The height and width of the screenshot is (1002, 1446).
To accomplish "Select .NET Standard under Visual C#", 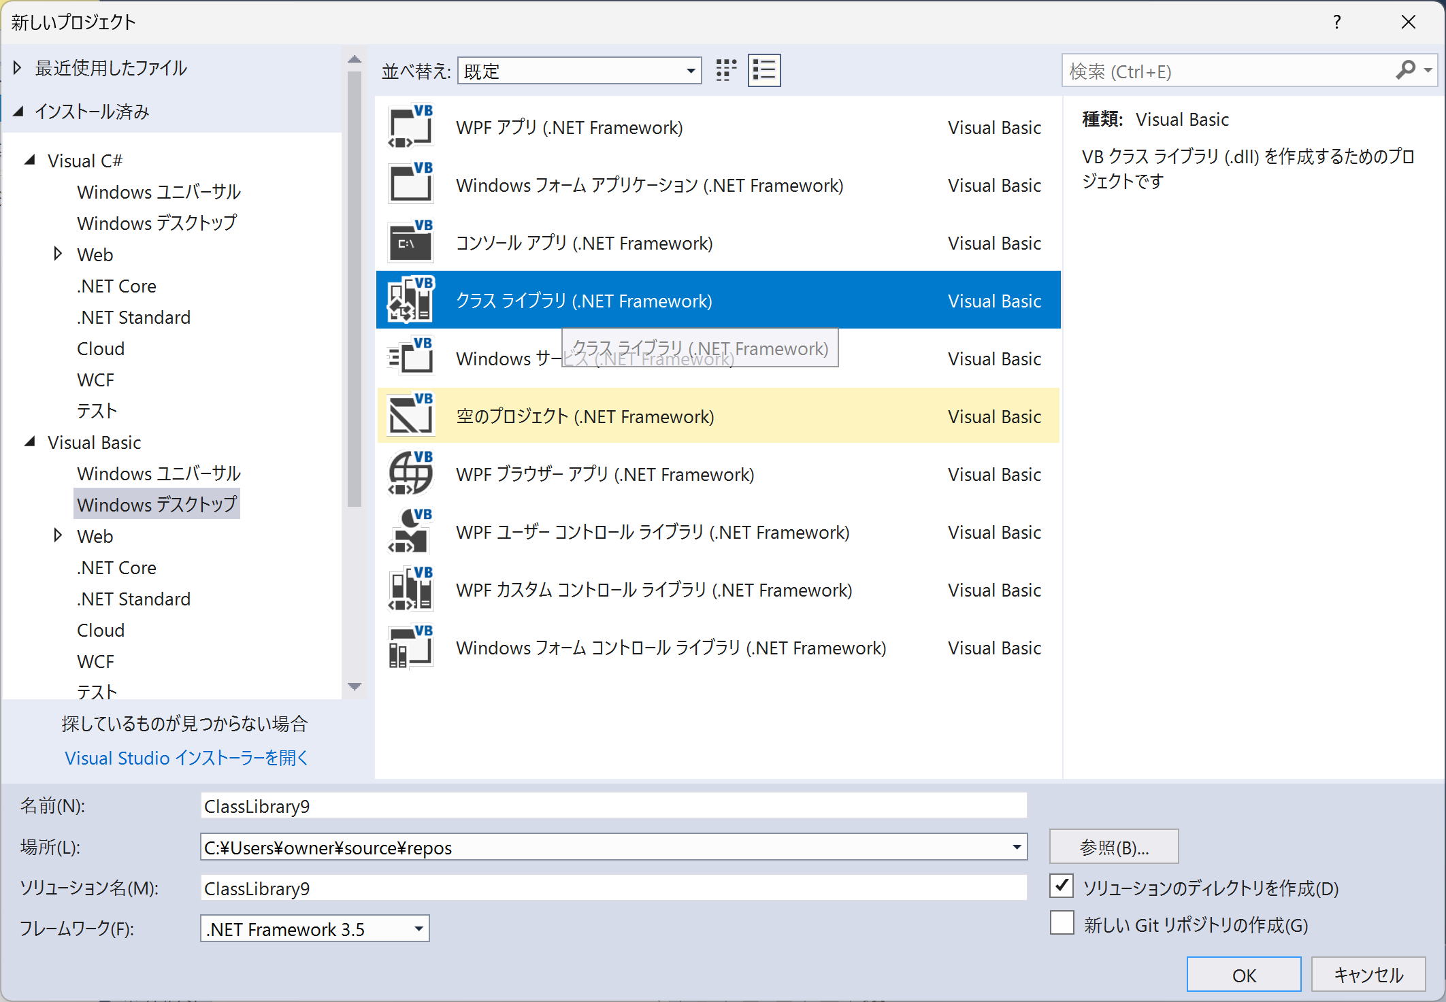I will (133, 317).
